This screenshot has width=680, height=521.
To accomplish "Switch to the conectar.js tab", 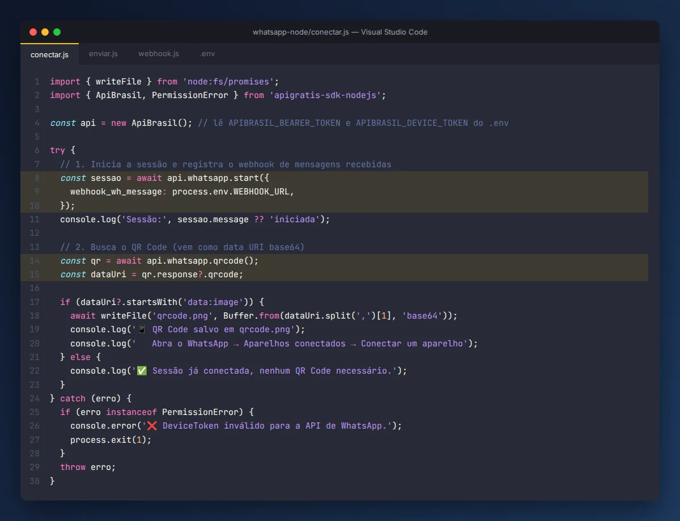I will click(49, 54).
